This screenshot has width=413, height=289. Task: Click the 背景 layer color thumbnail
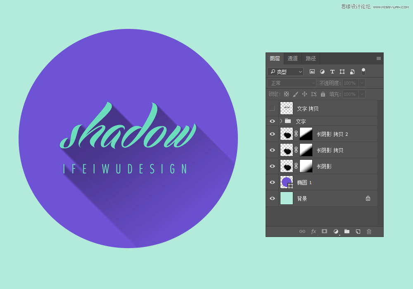point(287,199)
